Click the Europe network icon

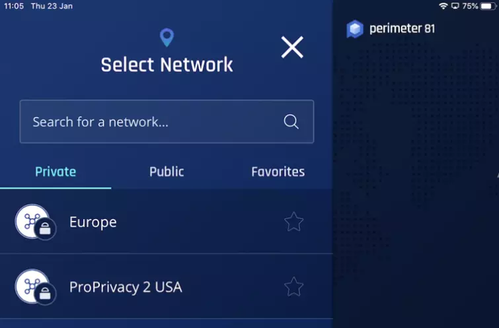(34, 222)
